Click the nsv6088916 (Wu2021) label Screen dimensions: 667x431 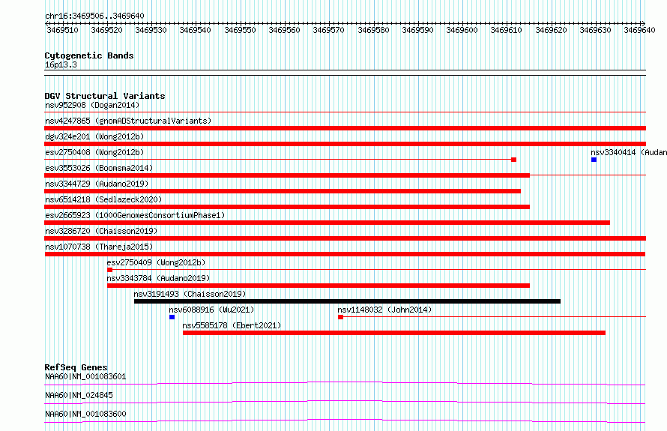[x=211, y=310]
